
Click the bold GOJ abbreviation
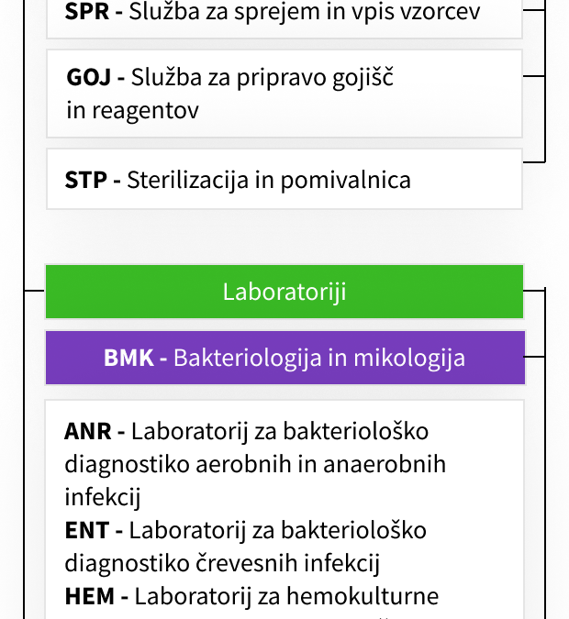88,77
